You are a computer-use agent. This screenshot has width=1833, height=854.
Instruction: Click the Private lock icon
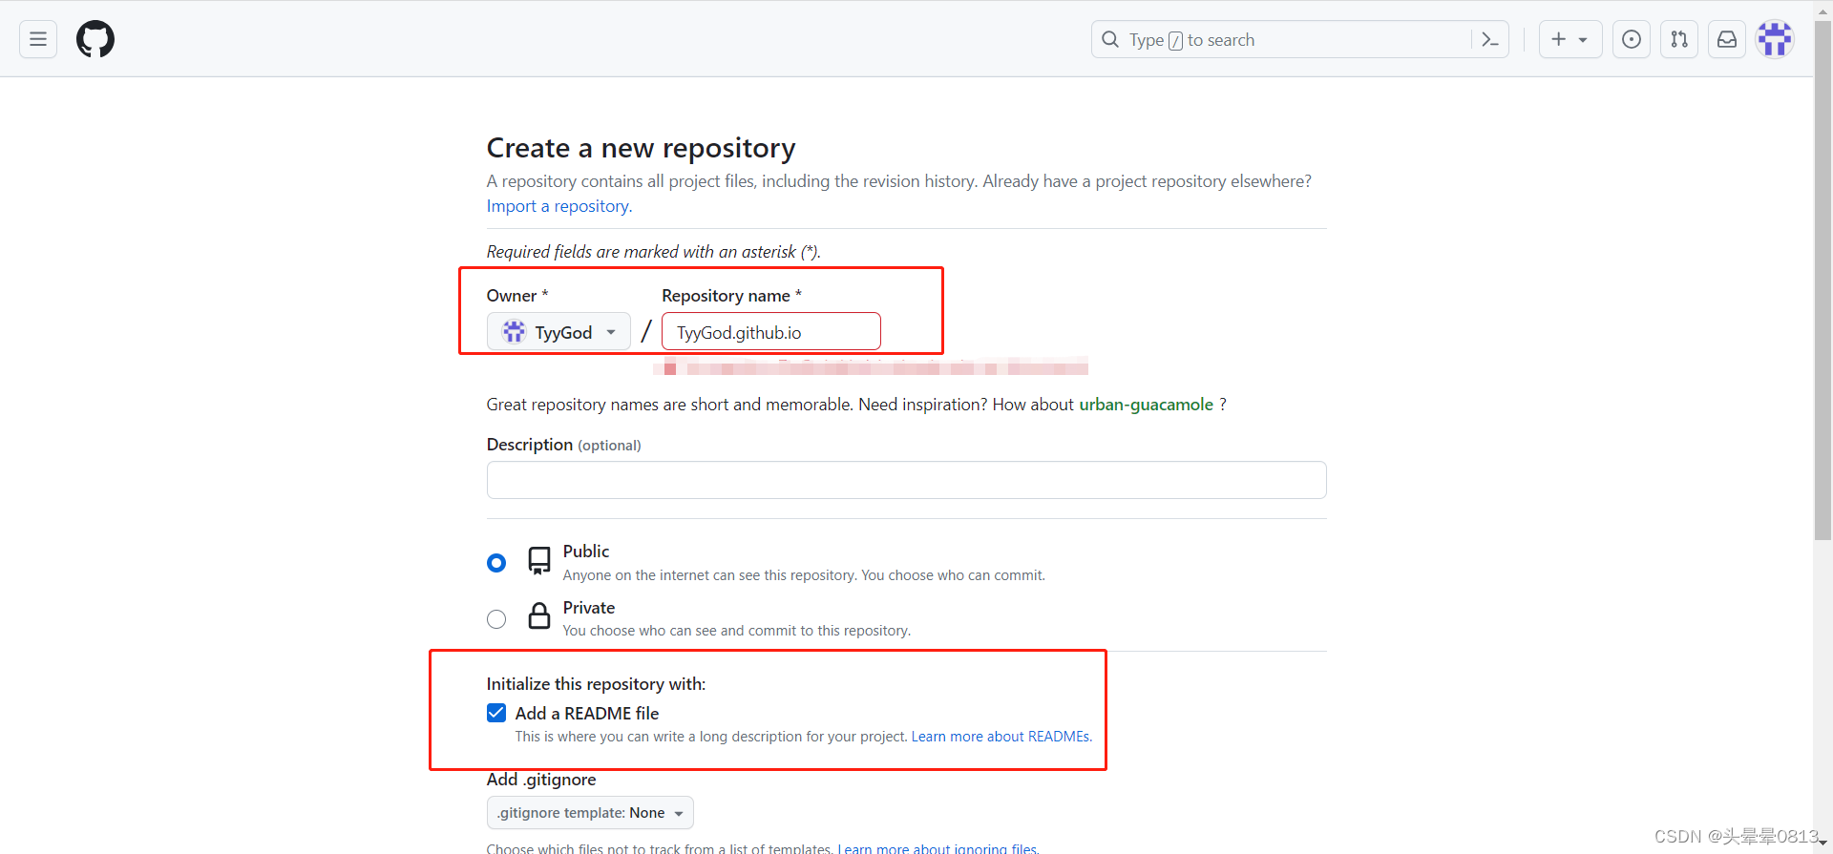point(539,616)
